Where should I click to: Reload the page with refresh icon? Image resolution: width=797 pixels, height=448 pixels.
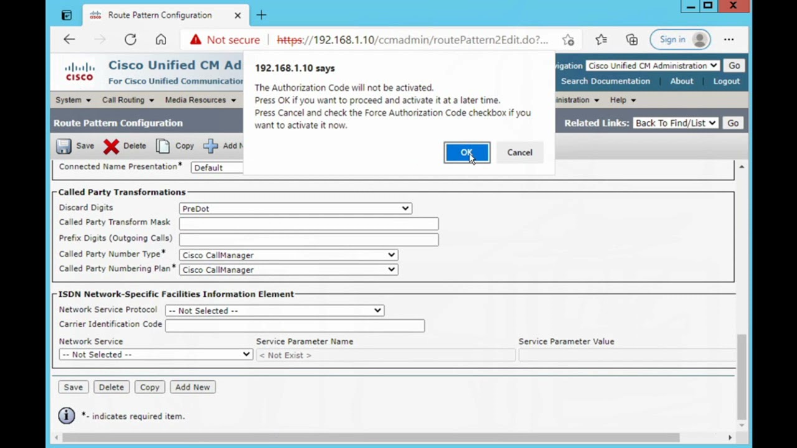click(130, 39)
